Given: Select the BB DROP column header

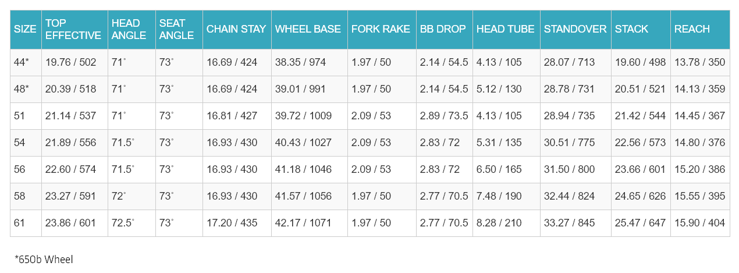Looking at the screenshot, I should (443, 29).
